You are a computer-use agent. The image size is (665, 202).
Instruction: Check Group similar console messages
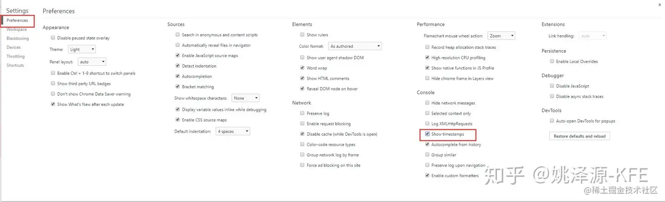pyautogui.click(x=427, y=155)
